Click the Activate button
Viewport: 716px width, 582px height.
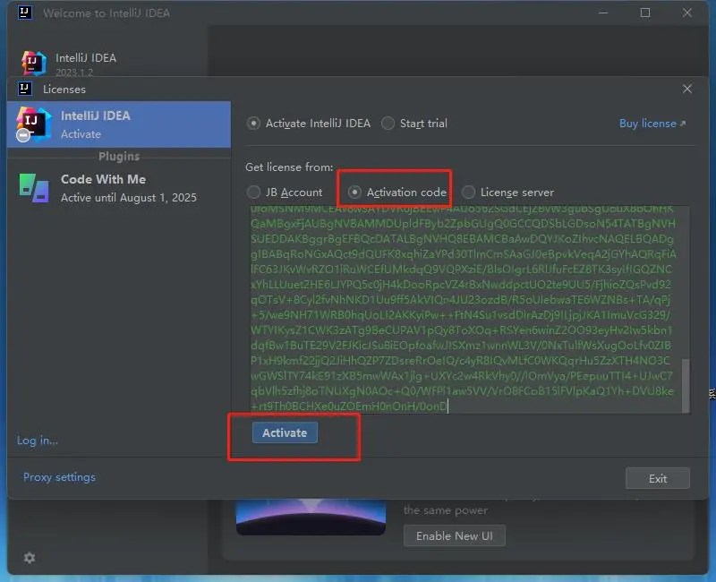coord(284,432)
